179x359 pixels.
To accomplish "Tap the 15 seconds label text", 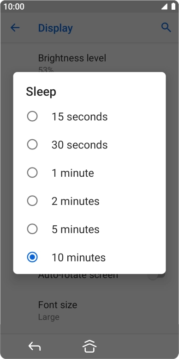I will (x=79, y=117).
